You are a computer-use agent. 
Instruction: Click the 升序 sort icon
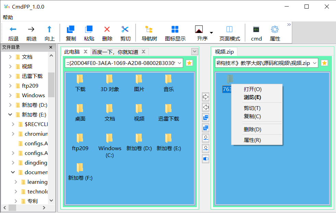point(199,29)
